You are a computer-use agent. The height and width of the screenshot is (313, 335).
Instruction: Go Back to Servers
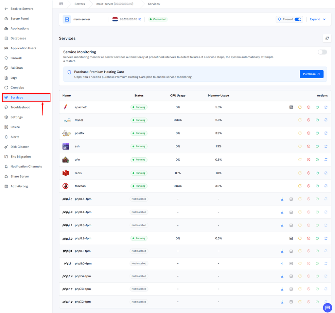[x=19, y=9]
